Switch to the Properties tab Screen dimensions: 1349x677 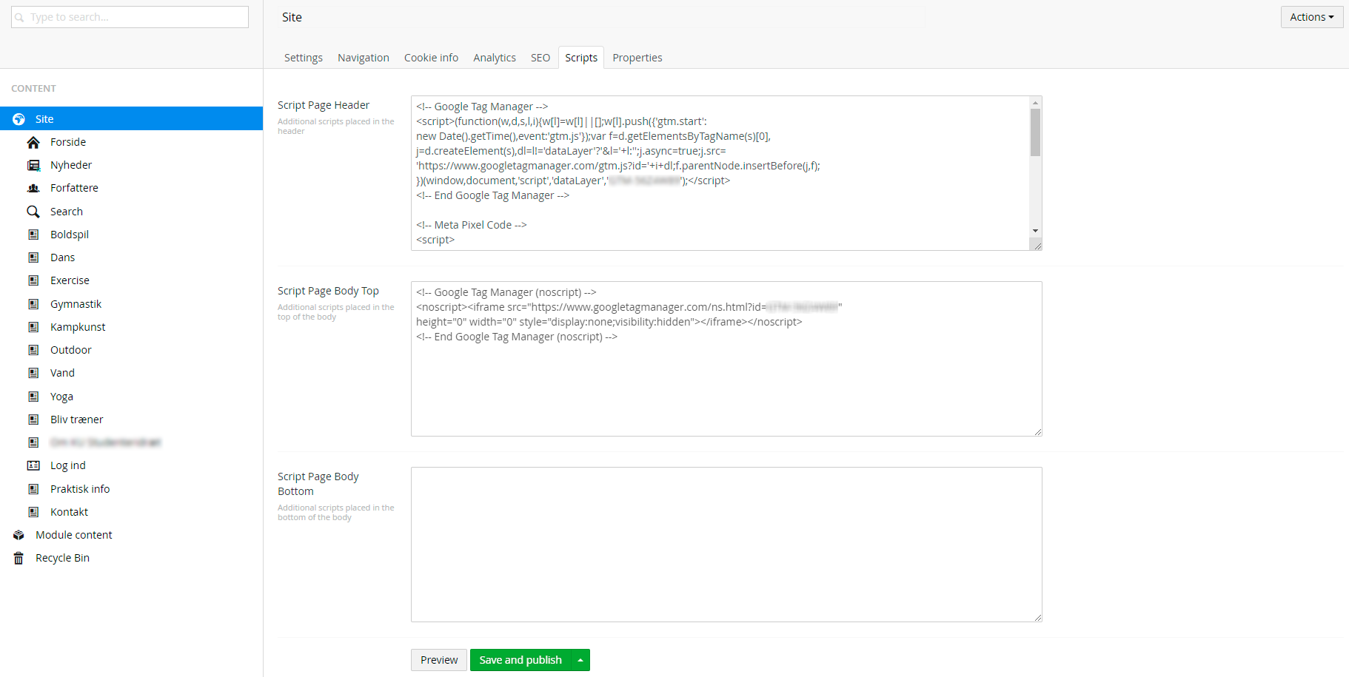point(637,58)
